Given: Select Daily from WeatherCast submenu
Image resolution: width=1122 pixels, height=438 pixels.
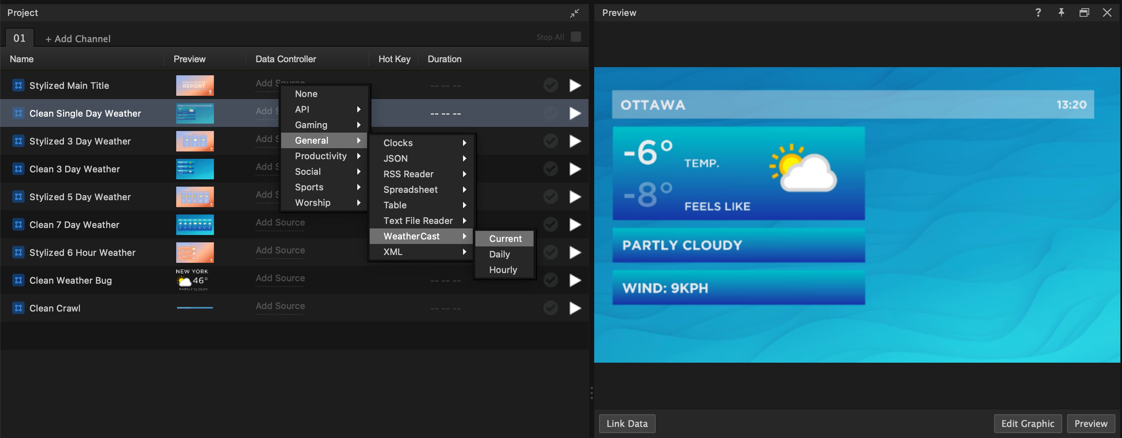Looking at the screenshot, I should tap(504, 255).
